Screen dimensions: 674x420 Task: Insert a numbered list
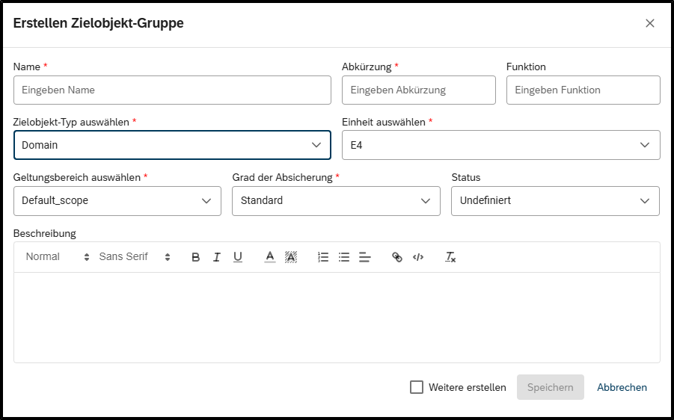click(323, 257)
